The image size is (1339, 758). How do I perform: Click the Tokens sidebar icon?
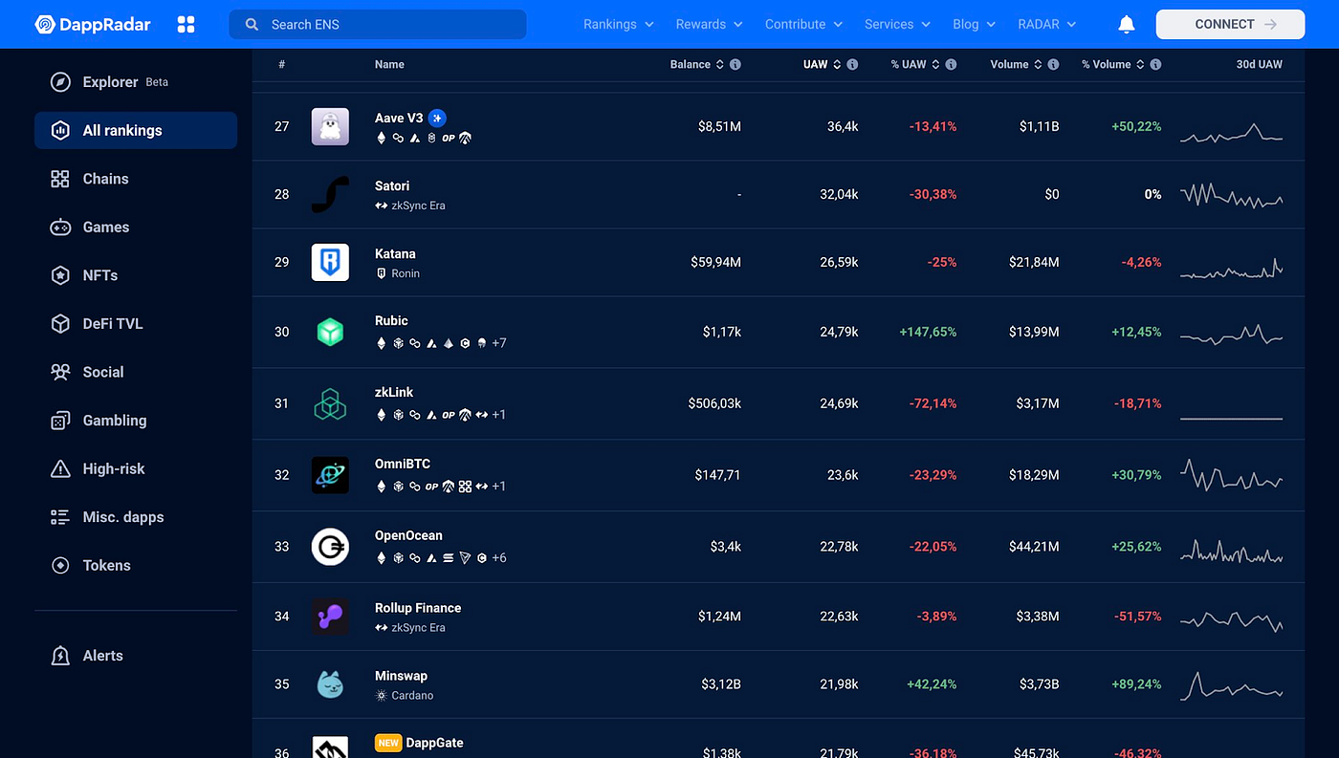click(x=60, y=565)
